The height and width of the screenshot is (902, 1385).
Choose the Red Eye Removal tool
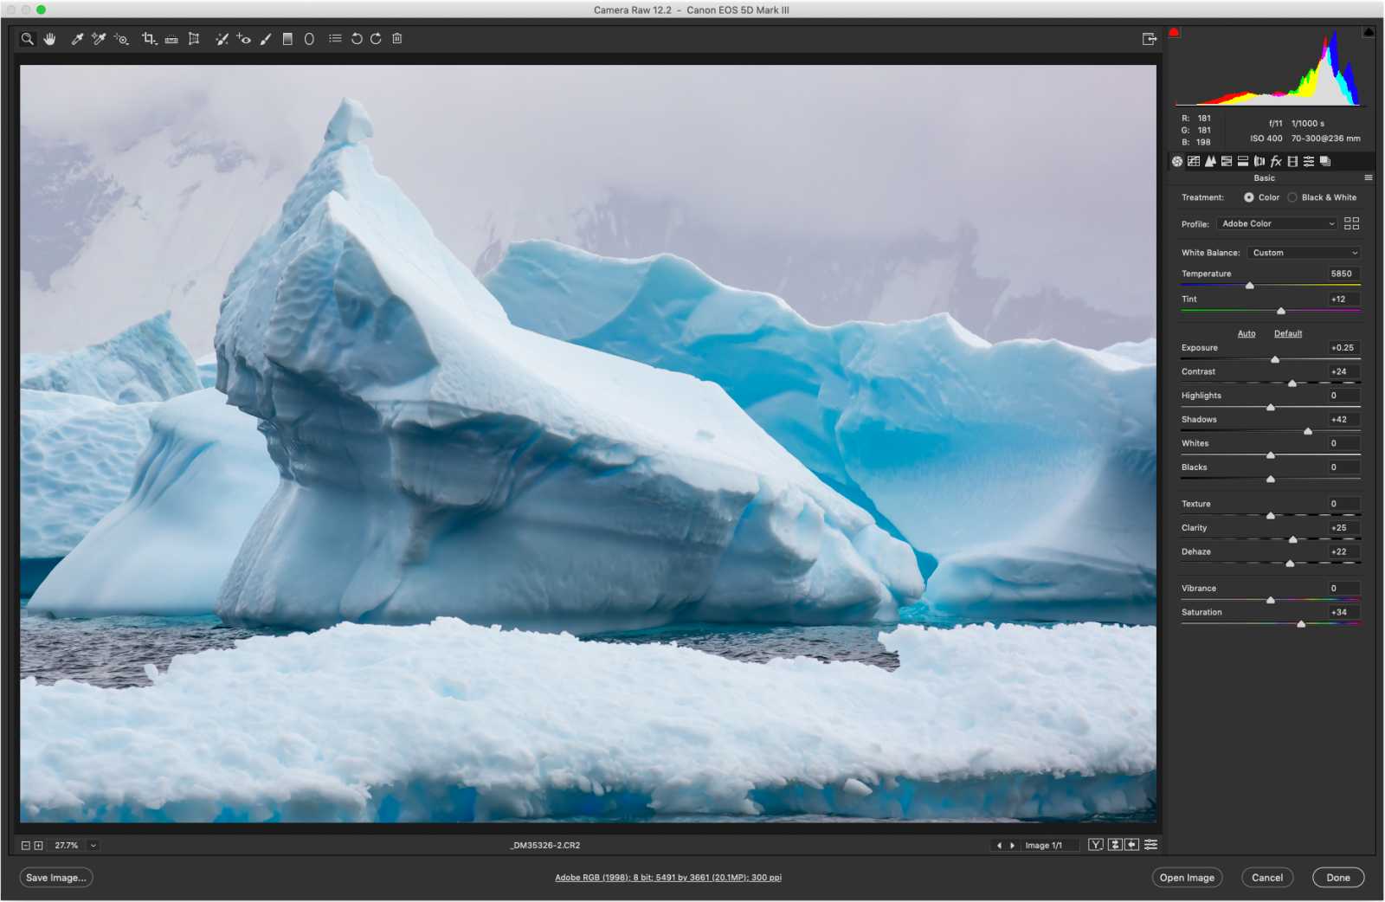click(x=244, y=39)
